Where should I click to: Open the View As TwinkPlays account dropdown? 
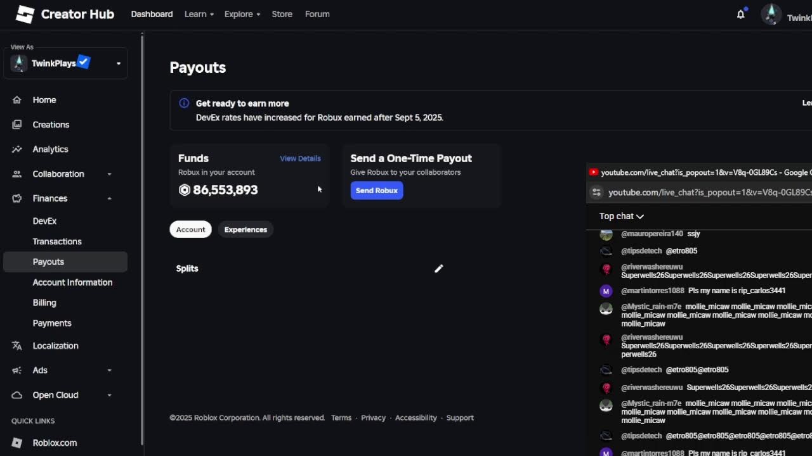65,63
